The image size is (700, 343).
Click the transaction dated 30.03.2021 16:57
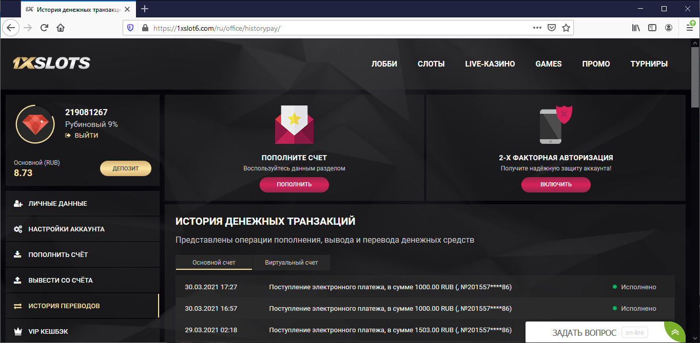pos(425,308)
